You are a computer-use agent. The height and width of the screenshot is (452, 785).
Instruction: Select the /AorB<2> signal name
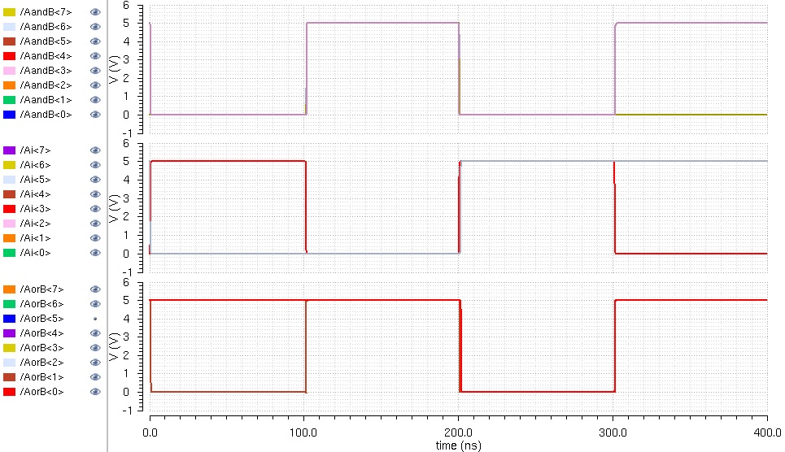coord(42,363)
